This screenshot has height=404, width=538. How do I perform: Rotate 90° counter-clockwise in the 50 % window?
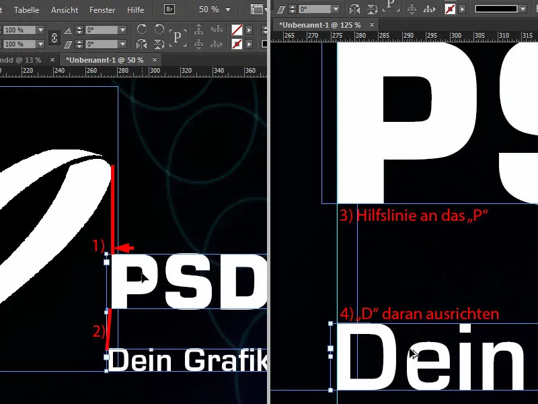159,29
